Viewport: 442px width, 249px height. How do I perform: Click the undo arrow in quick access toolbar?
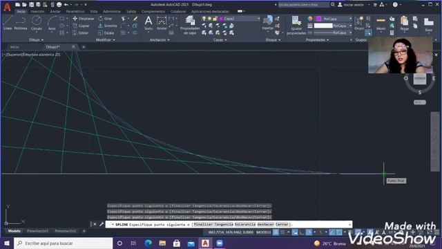(66, 5)
